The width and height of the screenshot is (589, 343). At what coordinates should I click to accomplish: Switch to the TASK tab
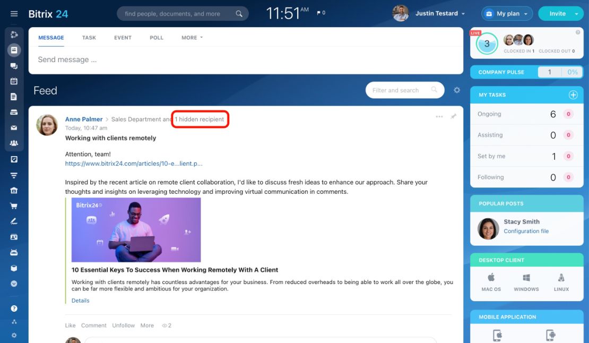[89, 38]
